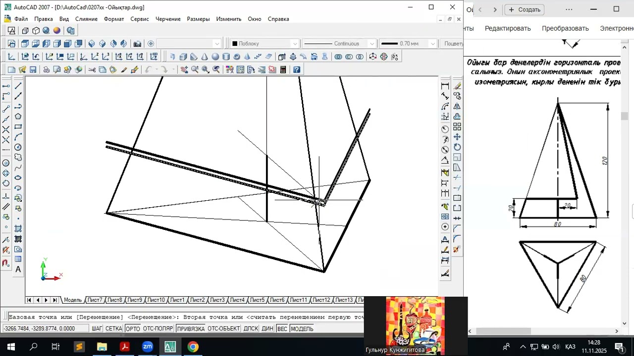Switch to the Лист7 layout tab
This screenshot has width=634, height=356.
(95, 300)
